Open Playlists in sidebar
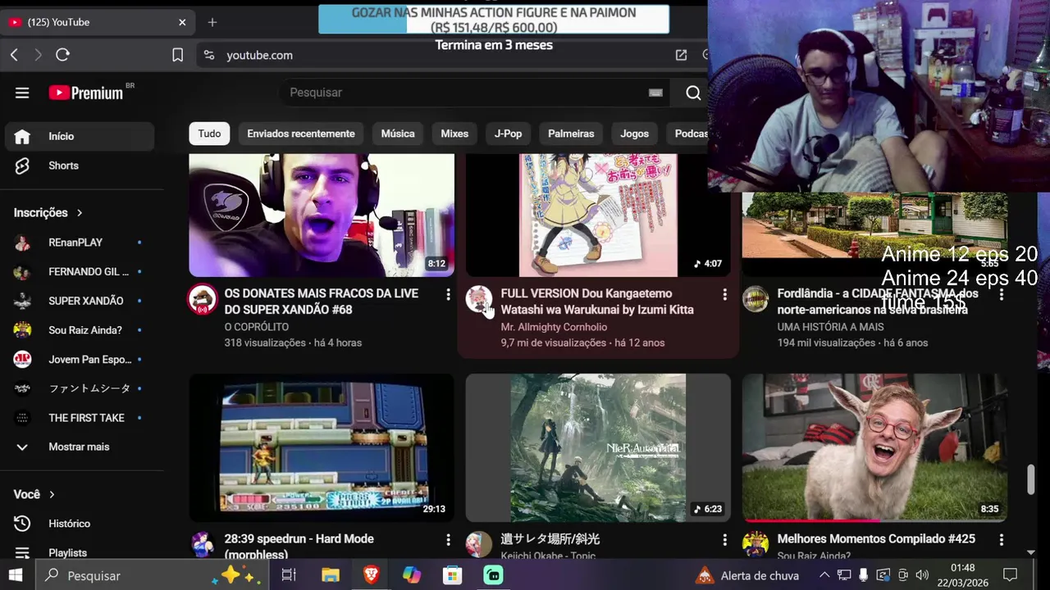The width and height of the screenshot is (1050, 590). [80, 552]
